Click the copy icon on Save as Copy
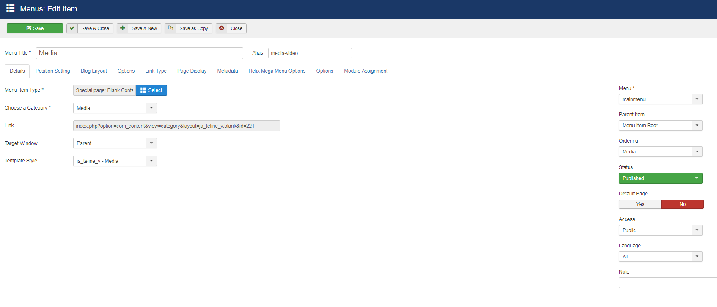717x307 pixels. pos(170,28)
